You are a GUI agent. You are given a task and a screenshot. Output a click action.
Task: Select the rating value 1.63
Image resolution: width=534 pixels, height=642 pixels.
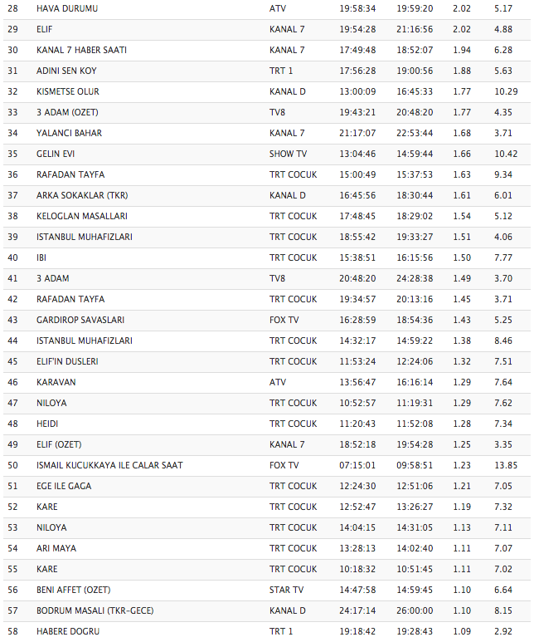pyautogui.click(x=462, y=175)
